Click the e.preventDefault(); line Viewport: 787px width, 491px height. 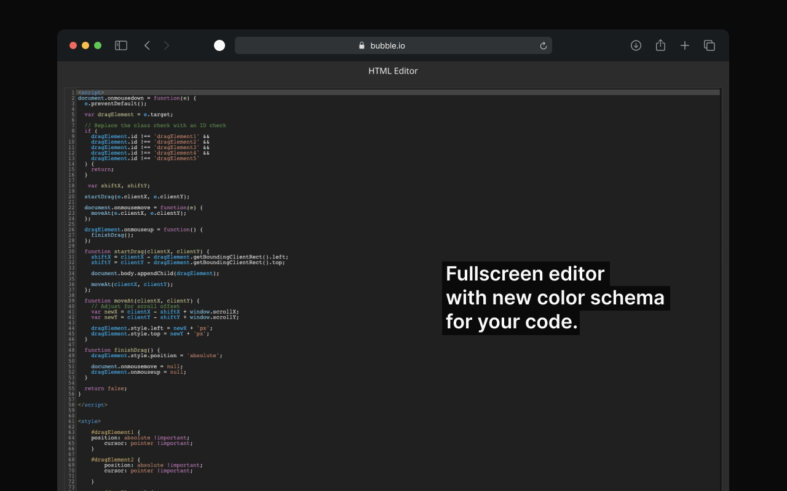(x=116, y=104)
